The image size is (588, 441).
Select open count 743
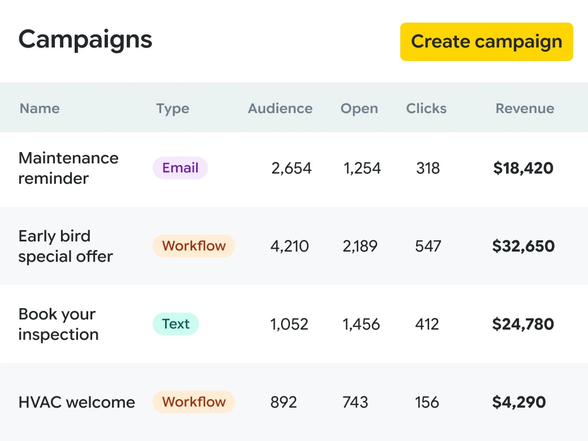pyautogui.click(x=355, y=402)
